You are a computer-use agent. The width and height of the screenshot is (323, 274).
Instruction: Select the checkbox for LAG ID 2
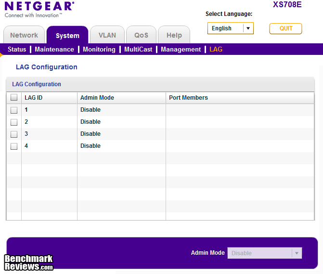point(14,122)
